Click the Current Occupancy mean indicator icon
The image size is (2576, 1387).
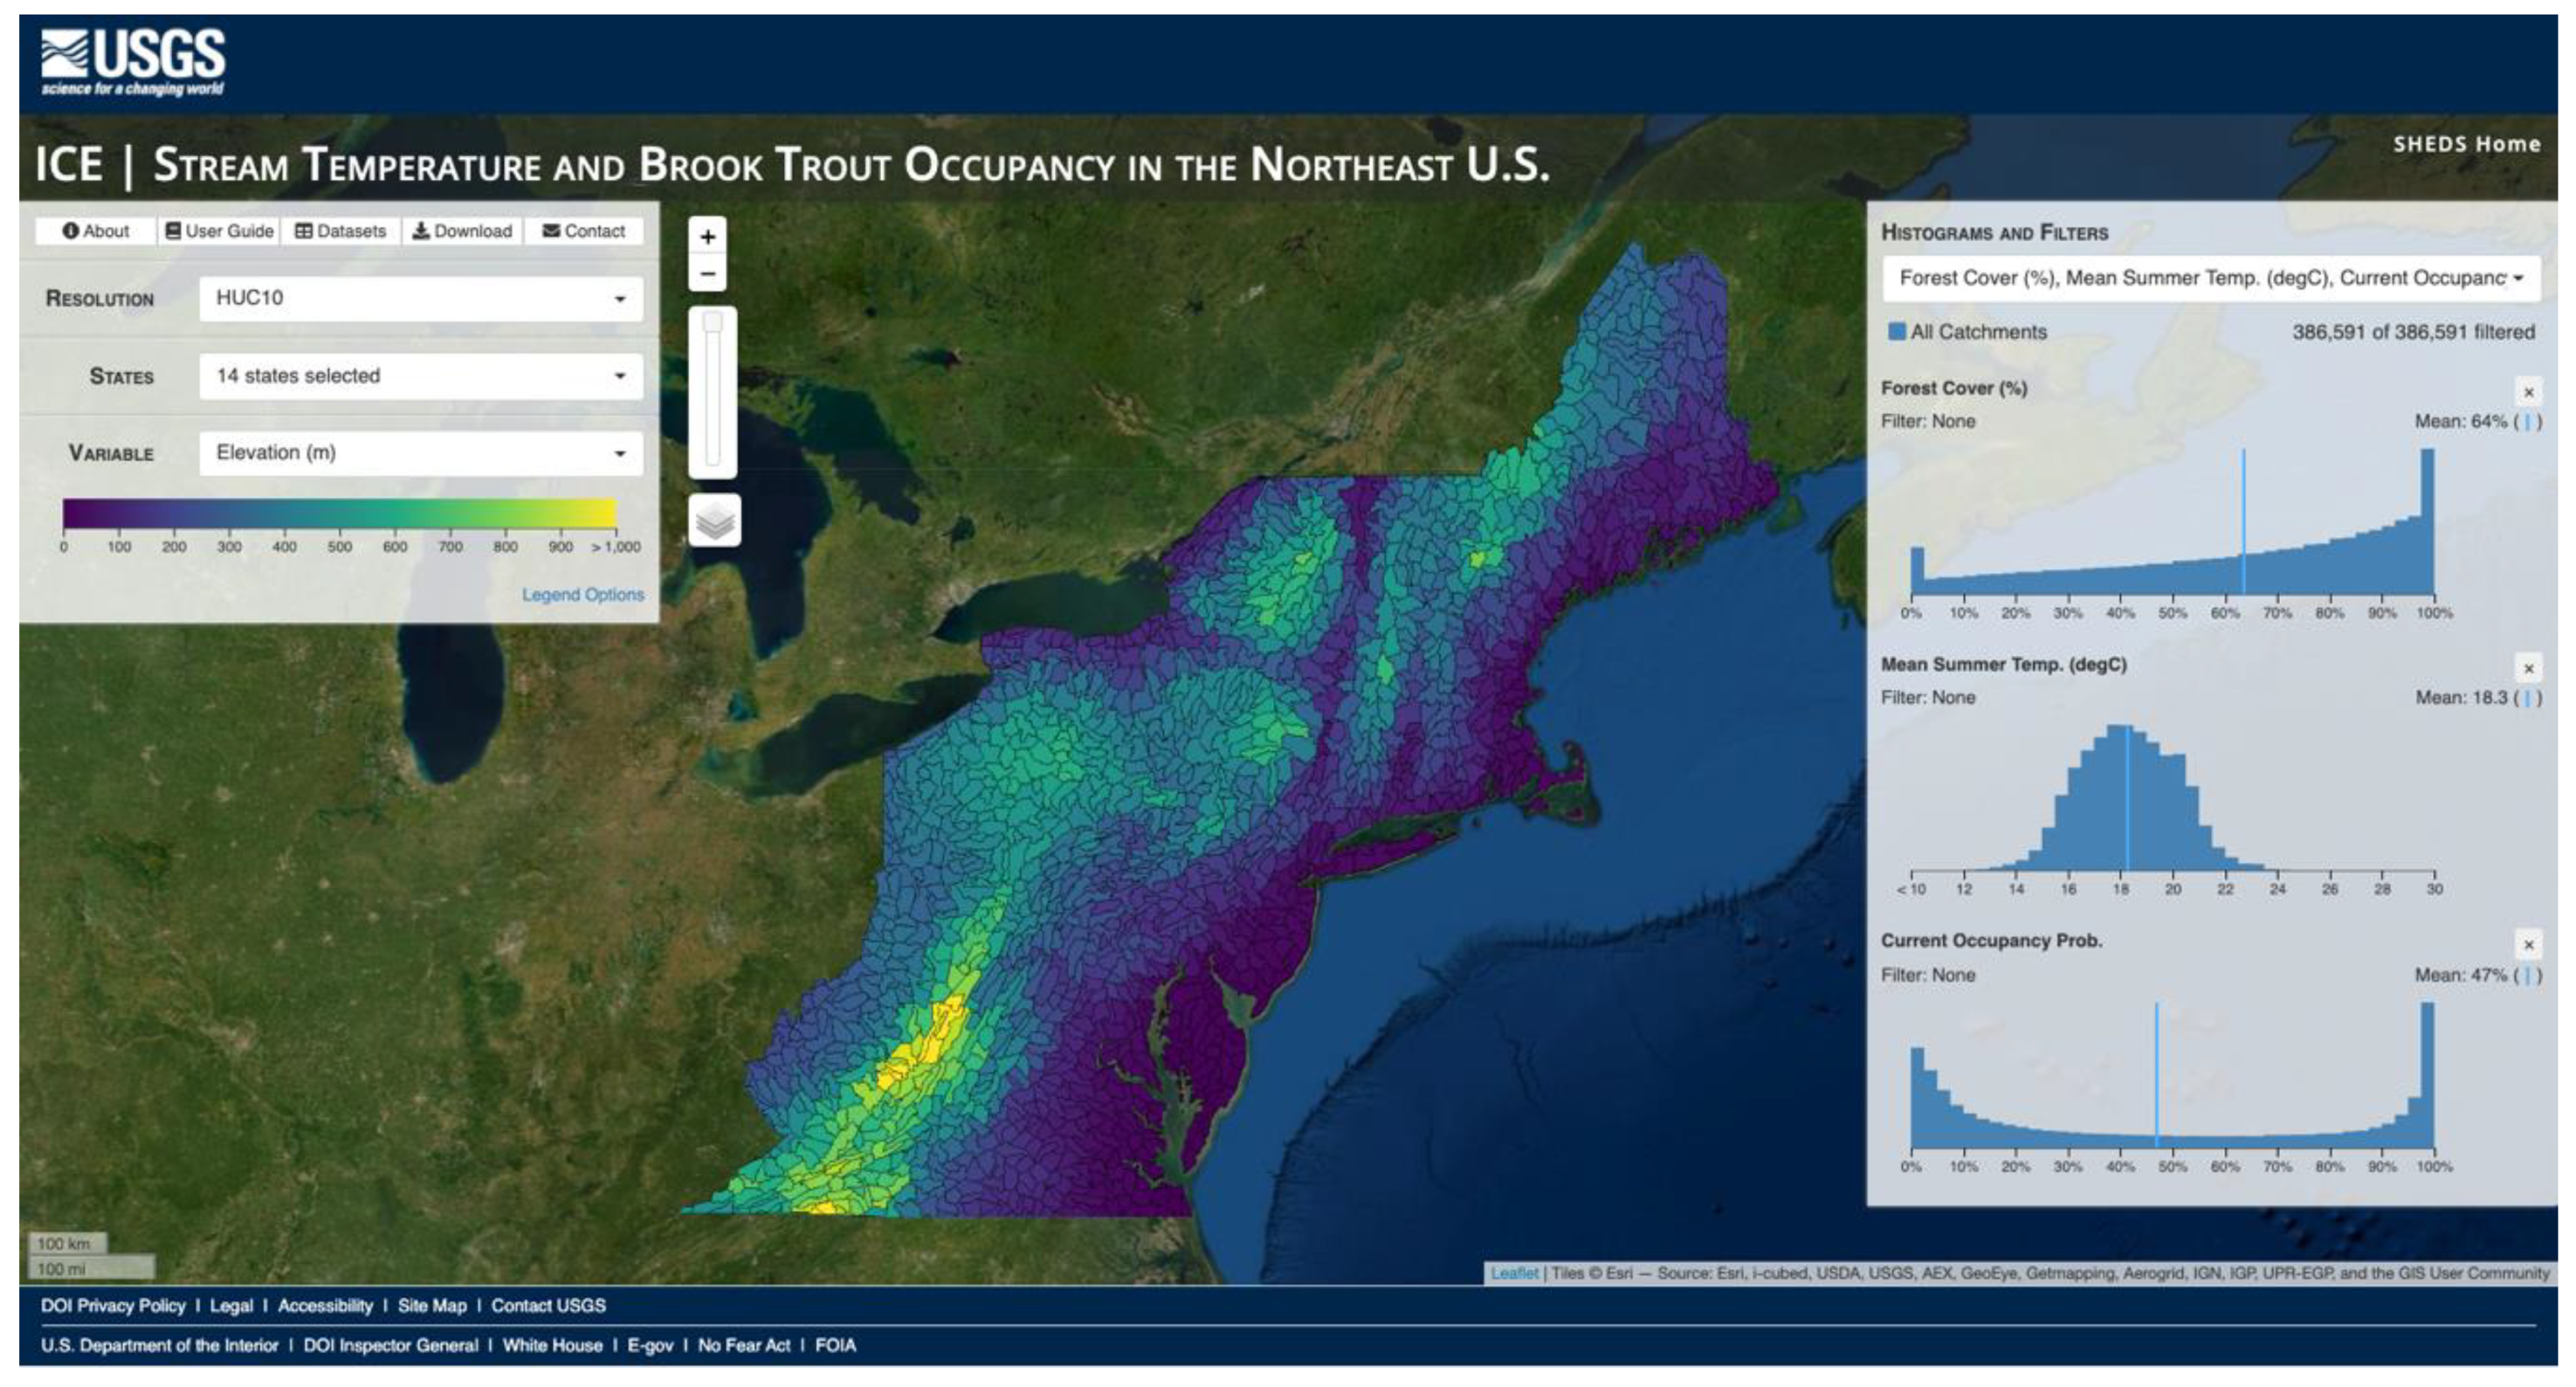(x=2527, y=975)
